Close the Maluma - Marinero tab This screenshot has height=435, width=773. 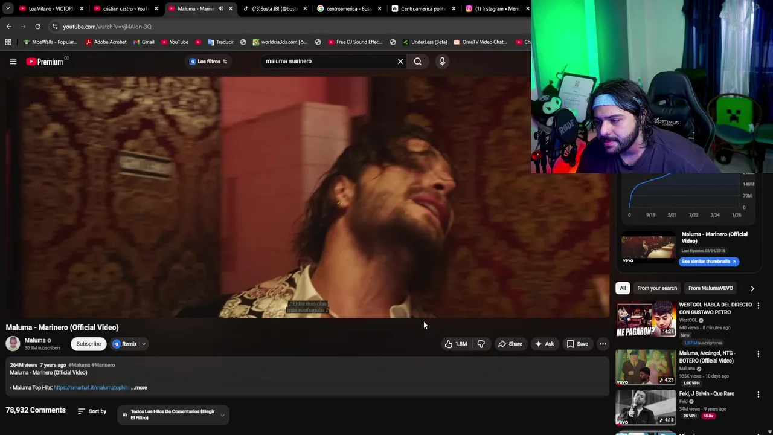[x=230, y=8]
